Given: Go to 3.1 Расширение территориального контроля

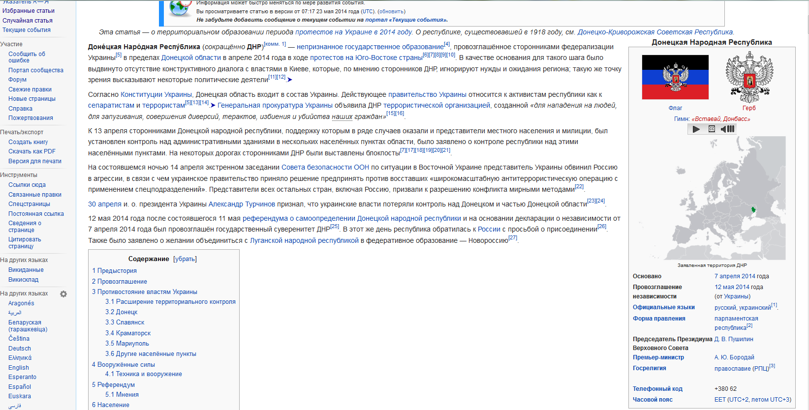Looking at the screenshot, I should [170, 302].
